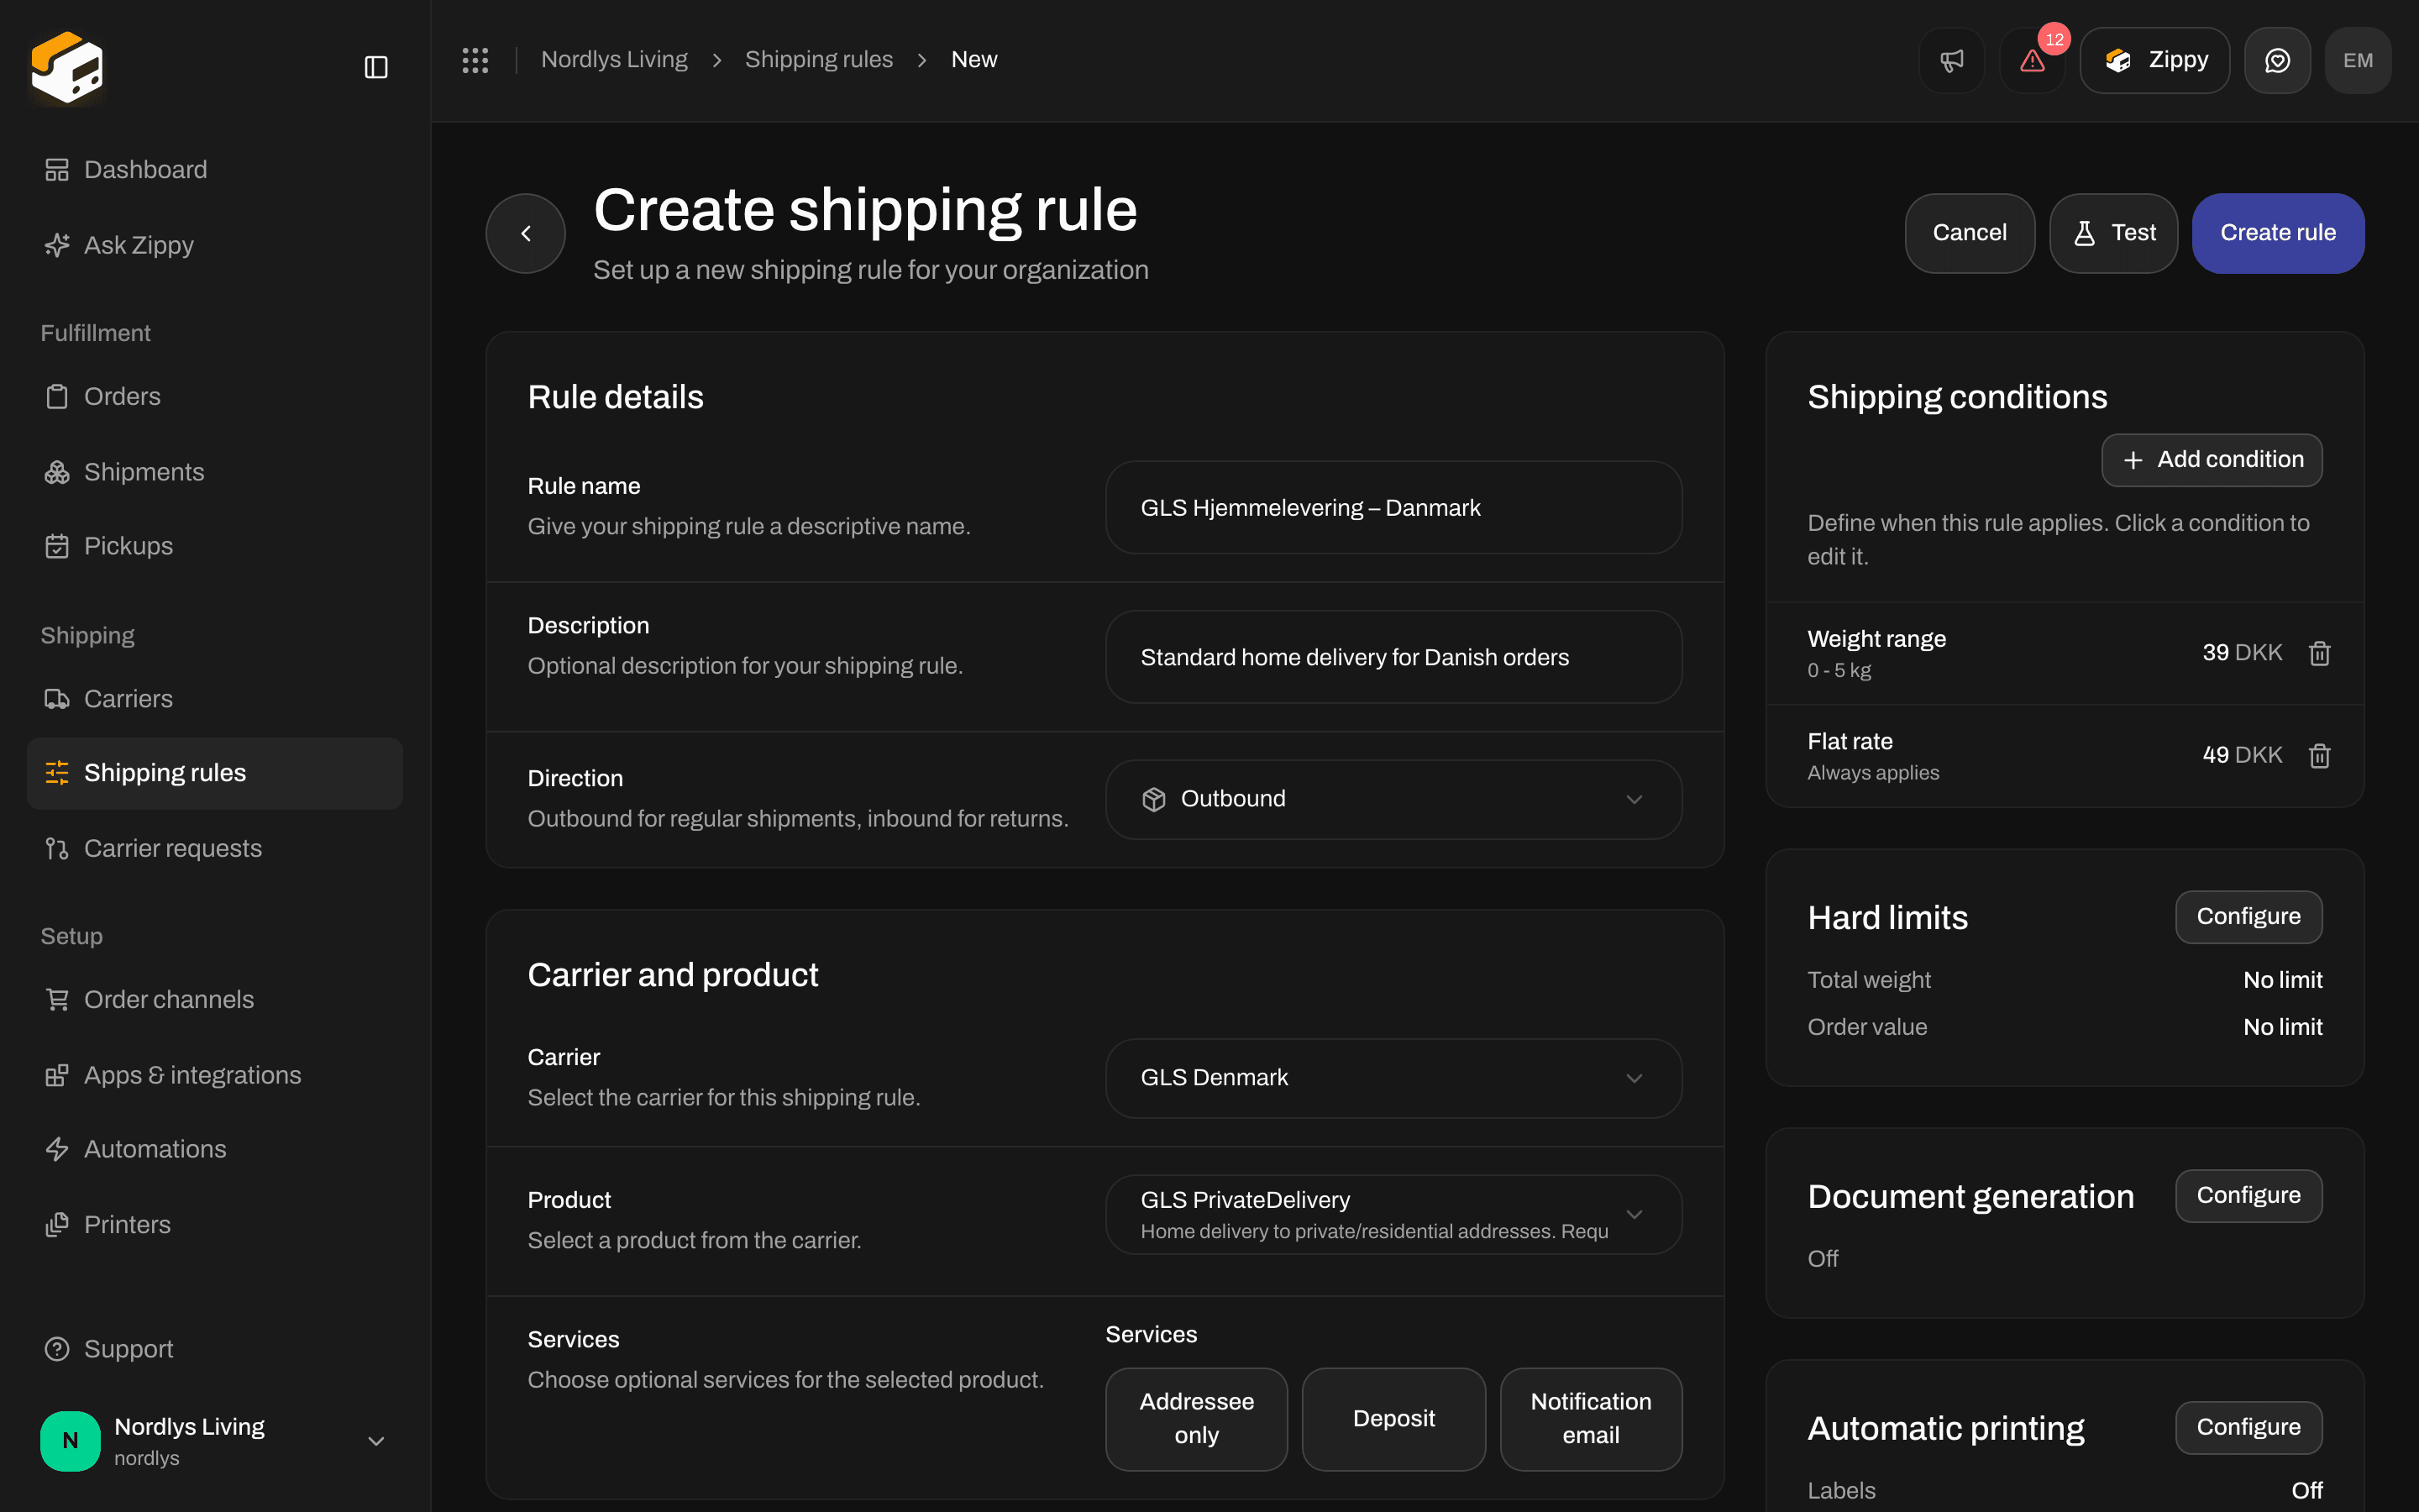Cancel the rule creation
This screenshot has height=1512, width=2419.
coord(1969,233)
